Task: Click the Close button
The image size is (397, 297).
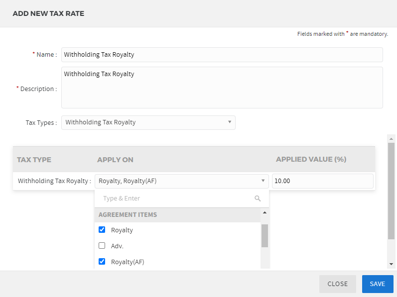Action: pyautogui.click(x=337, y=284)
